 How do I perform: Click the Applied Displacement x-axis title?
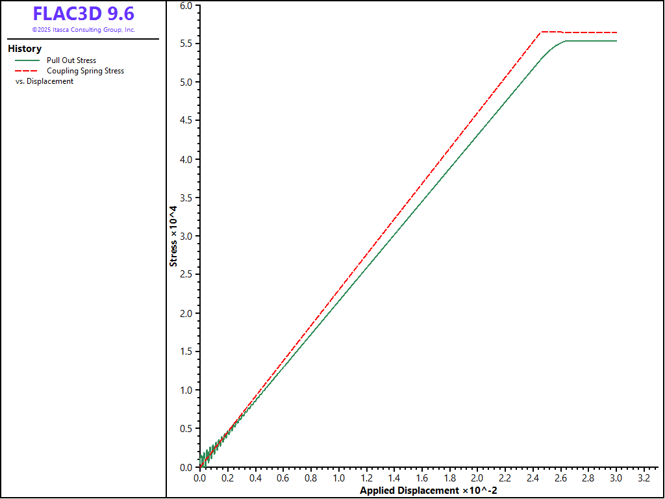[x=429, y=491]
